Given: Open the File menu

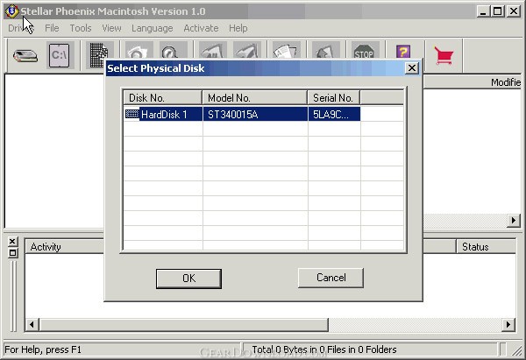Looking at the screenshot, I should coord(52,28).
